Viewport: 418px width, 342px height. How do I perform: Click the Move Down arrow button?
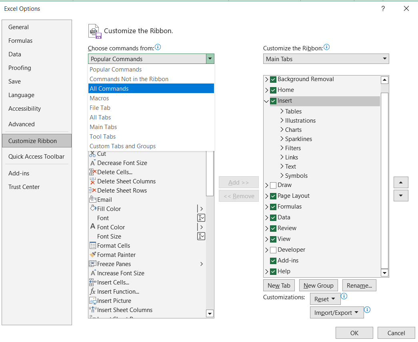pos(401,195)
